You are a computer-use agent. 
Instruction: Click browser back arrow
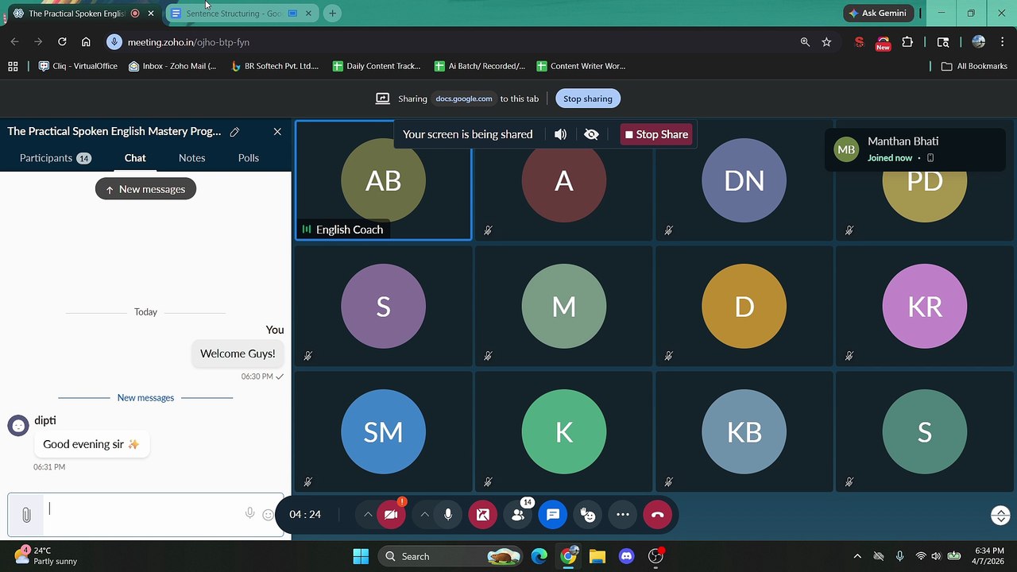14,42
